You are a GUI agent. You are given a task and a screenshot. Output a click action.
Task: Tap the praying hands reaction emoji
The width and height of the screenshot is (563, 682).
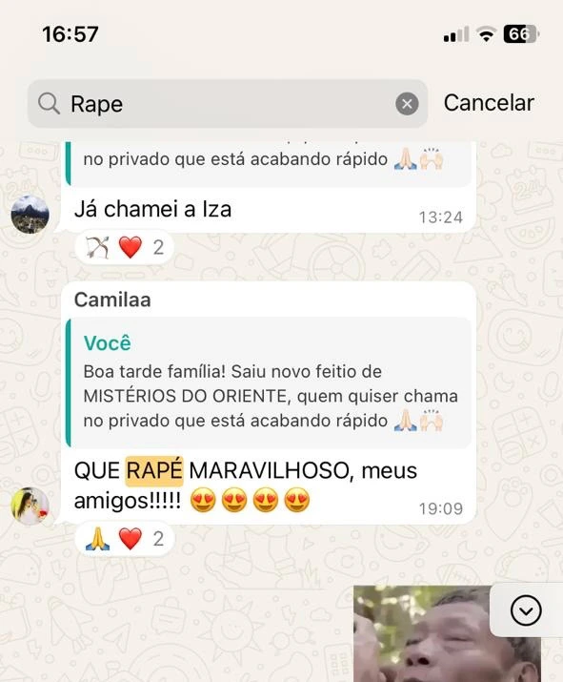click(97, 539)
